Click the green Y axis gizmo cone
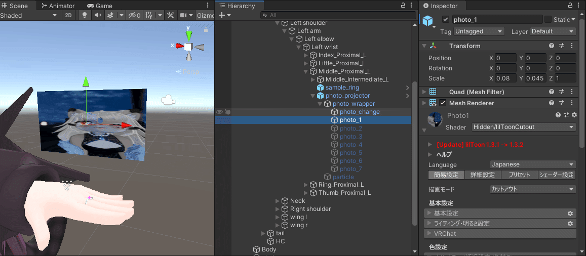Image resolution: width=586 pixels, height=256 pixels. click(x=189, y=35)
